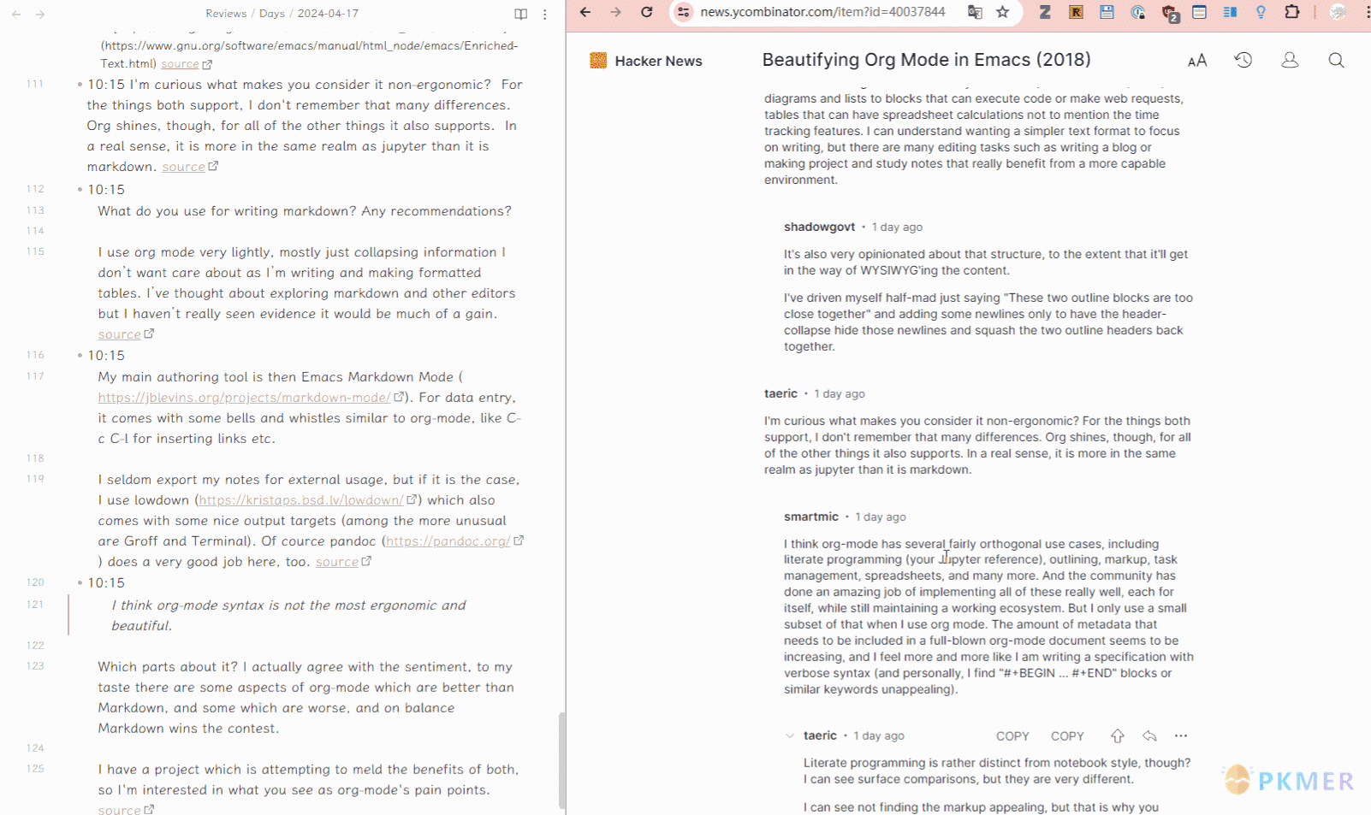
Task: Click the second COPY button on taeric's comment
Action: [1067, 736]
